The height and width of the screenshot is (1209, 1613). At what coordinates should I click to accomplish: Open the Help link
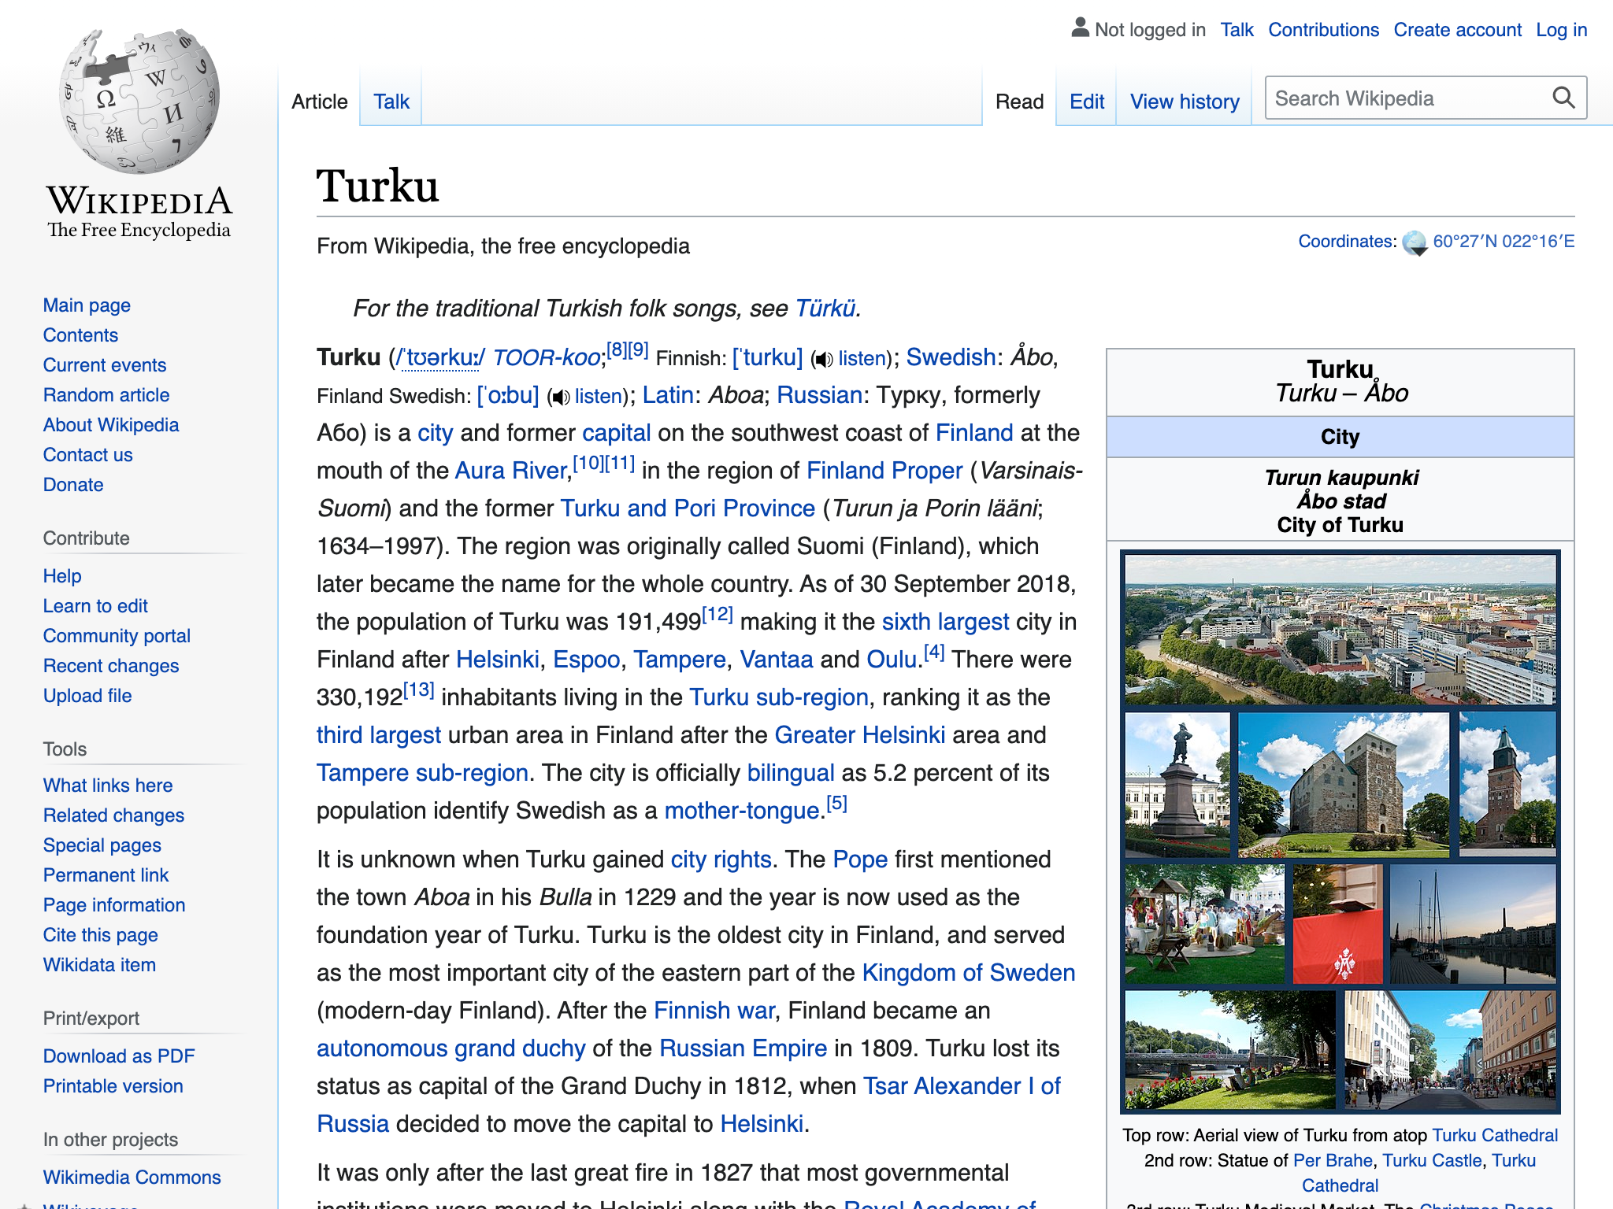pyautogui.click(x=62, y=576)
